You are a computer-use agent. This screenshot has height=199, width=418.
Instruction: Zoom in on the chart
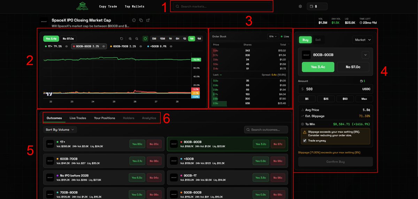(x=130, y=39)
